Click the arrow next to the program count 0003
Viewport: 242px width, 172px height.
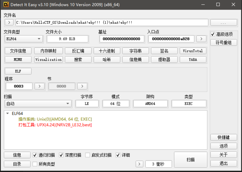click(x=39, y=86)
